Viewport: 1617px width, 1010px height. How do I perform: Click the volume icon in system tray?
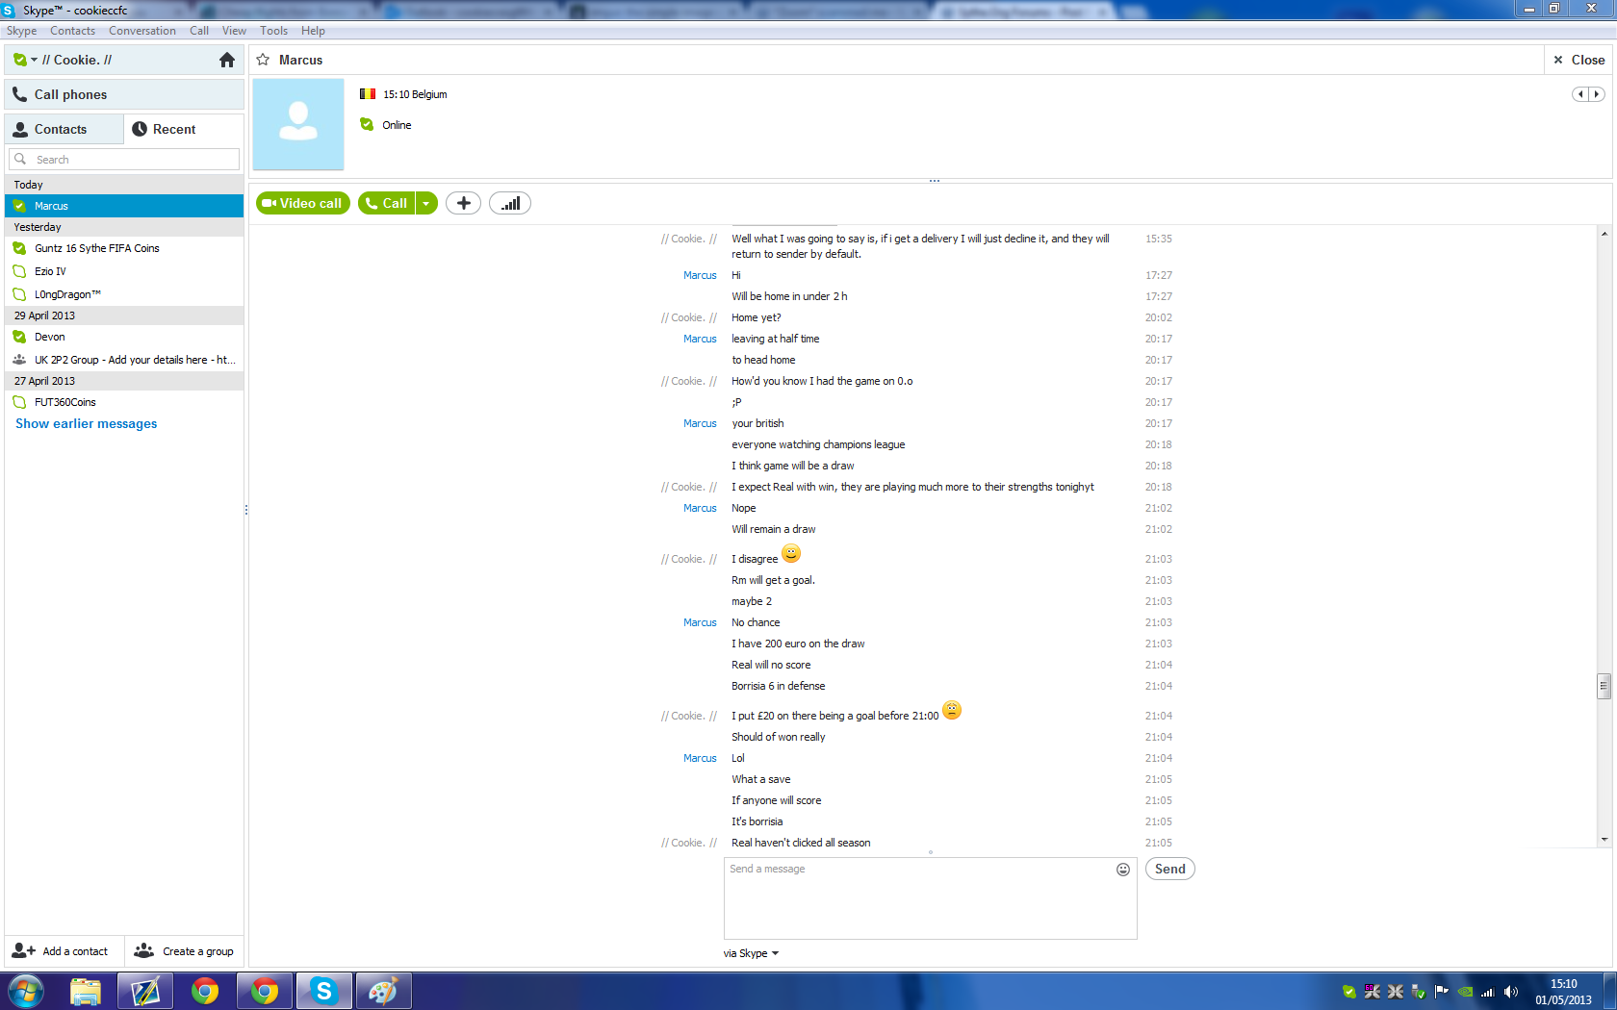pos(1511,992)
